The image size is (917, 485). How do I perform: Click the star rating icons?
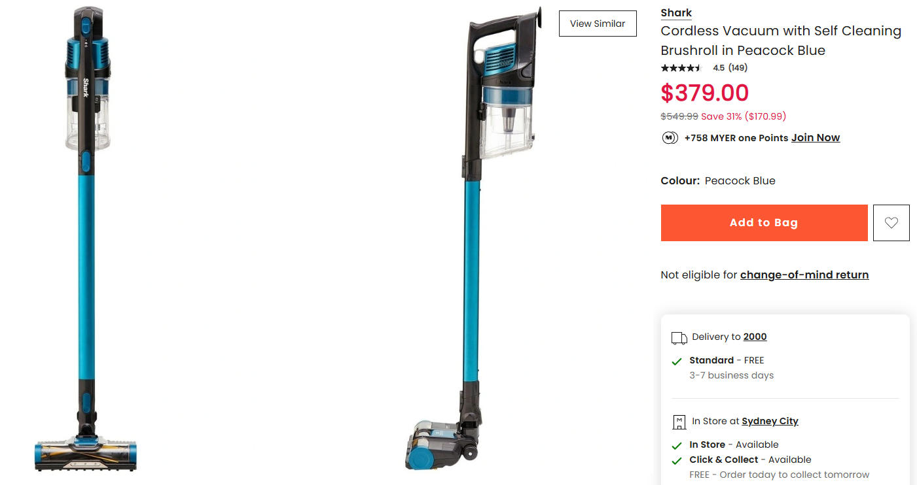tap(681, 68)
